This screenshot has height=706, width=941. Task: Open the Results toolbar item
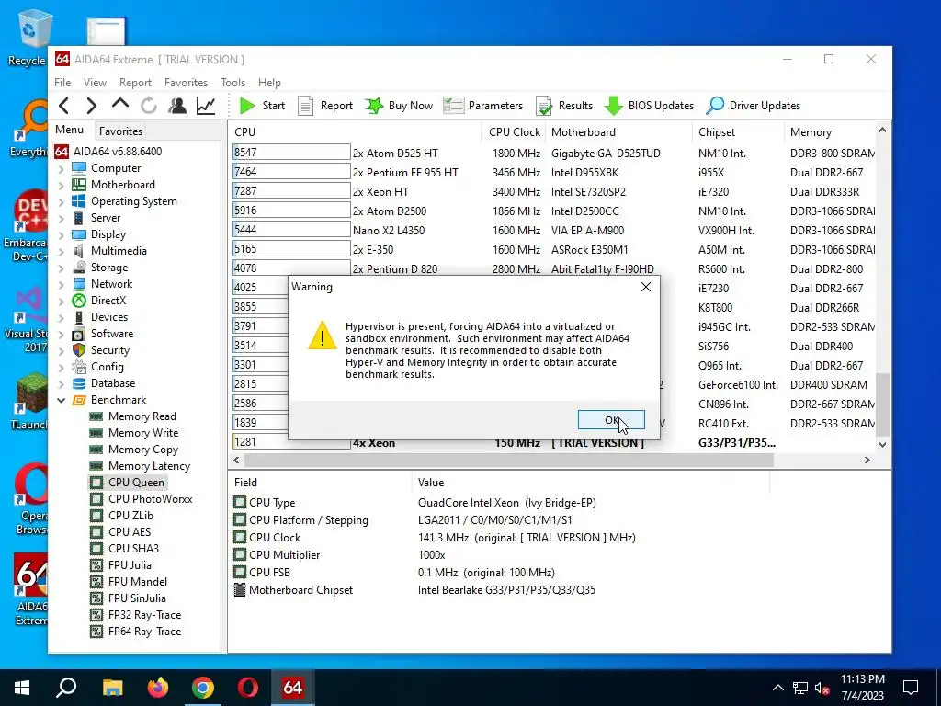(x=564, y=106)
